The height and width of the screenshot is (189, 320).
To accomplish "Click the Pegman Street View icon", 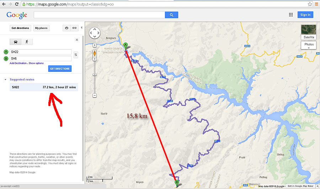I will pyautogui.click(x=95, y=53).
